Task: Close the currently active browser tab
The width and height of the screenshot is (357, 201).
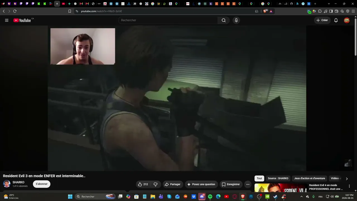Action: (57, 4)
